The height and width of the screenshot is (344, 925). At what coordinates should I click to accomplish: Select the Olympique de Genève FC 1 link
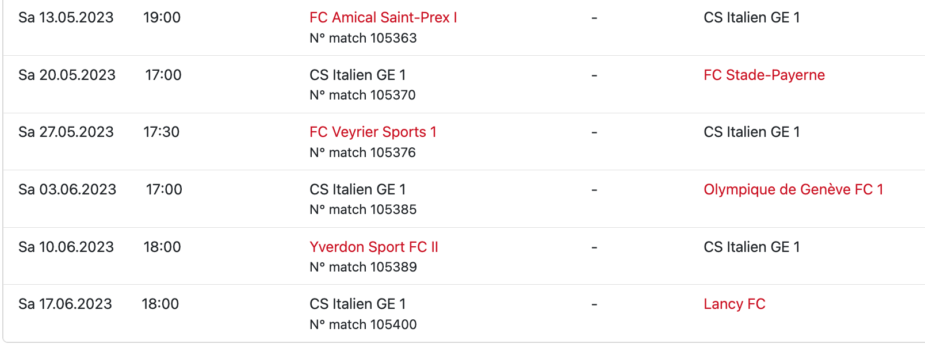[x=793, y=190]
